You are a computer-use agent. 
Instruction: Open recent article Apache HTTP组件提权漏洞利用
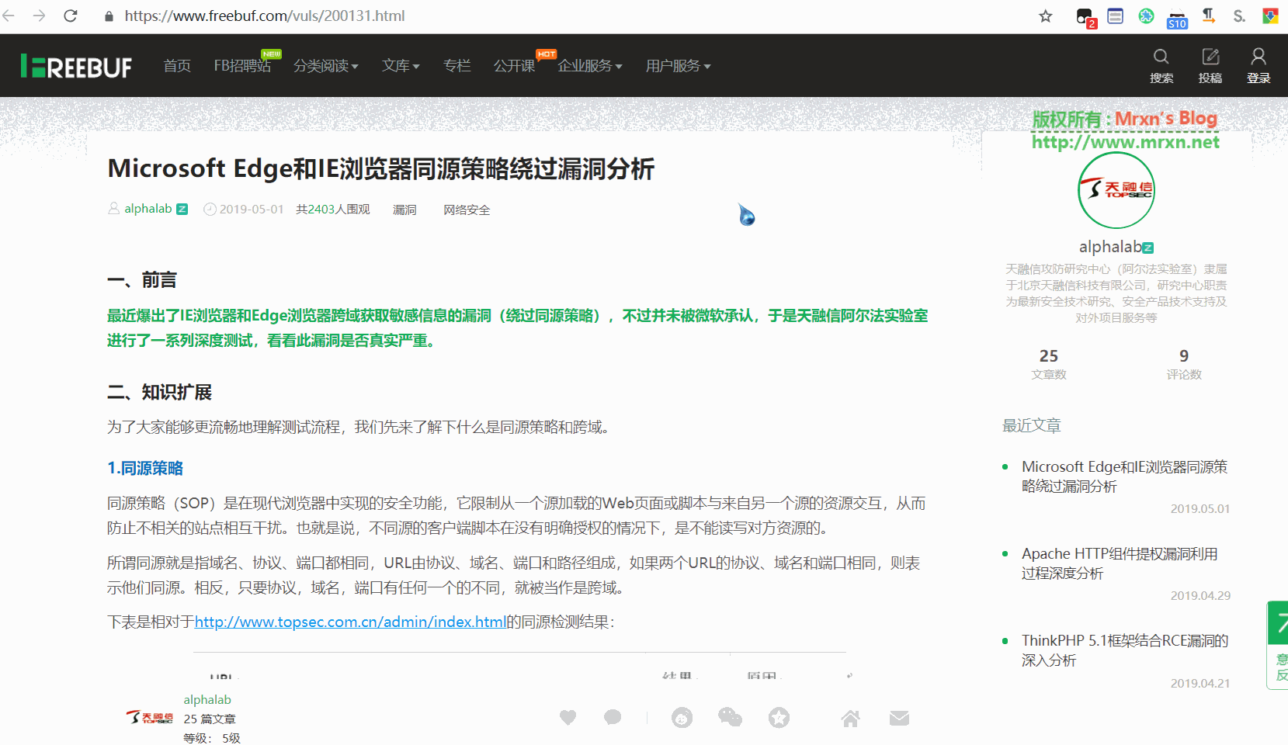(x=1120, y=563)
